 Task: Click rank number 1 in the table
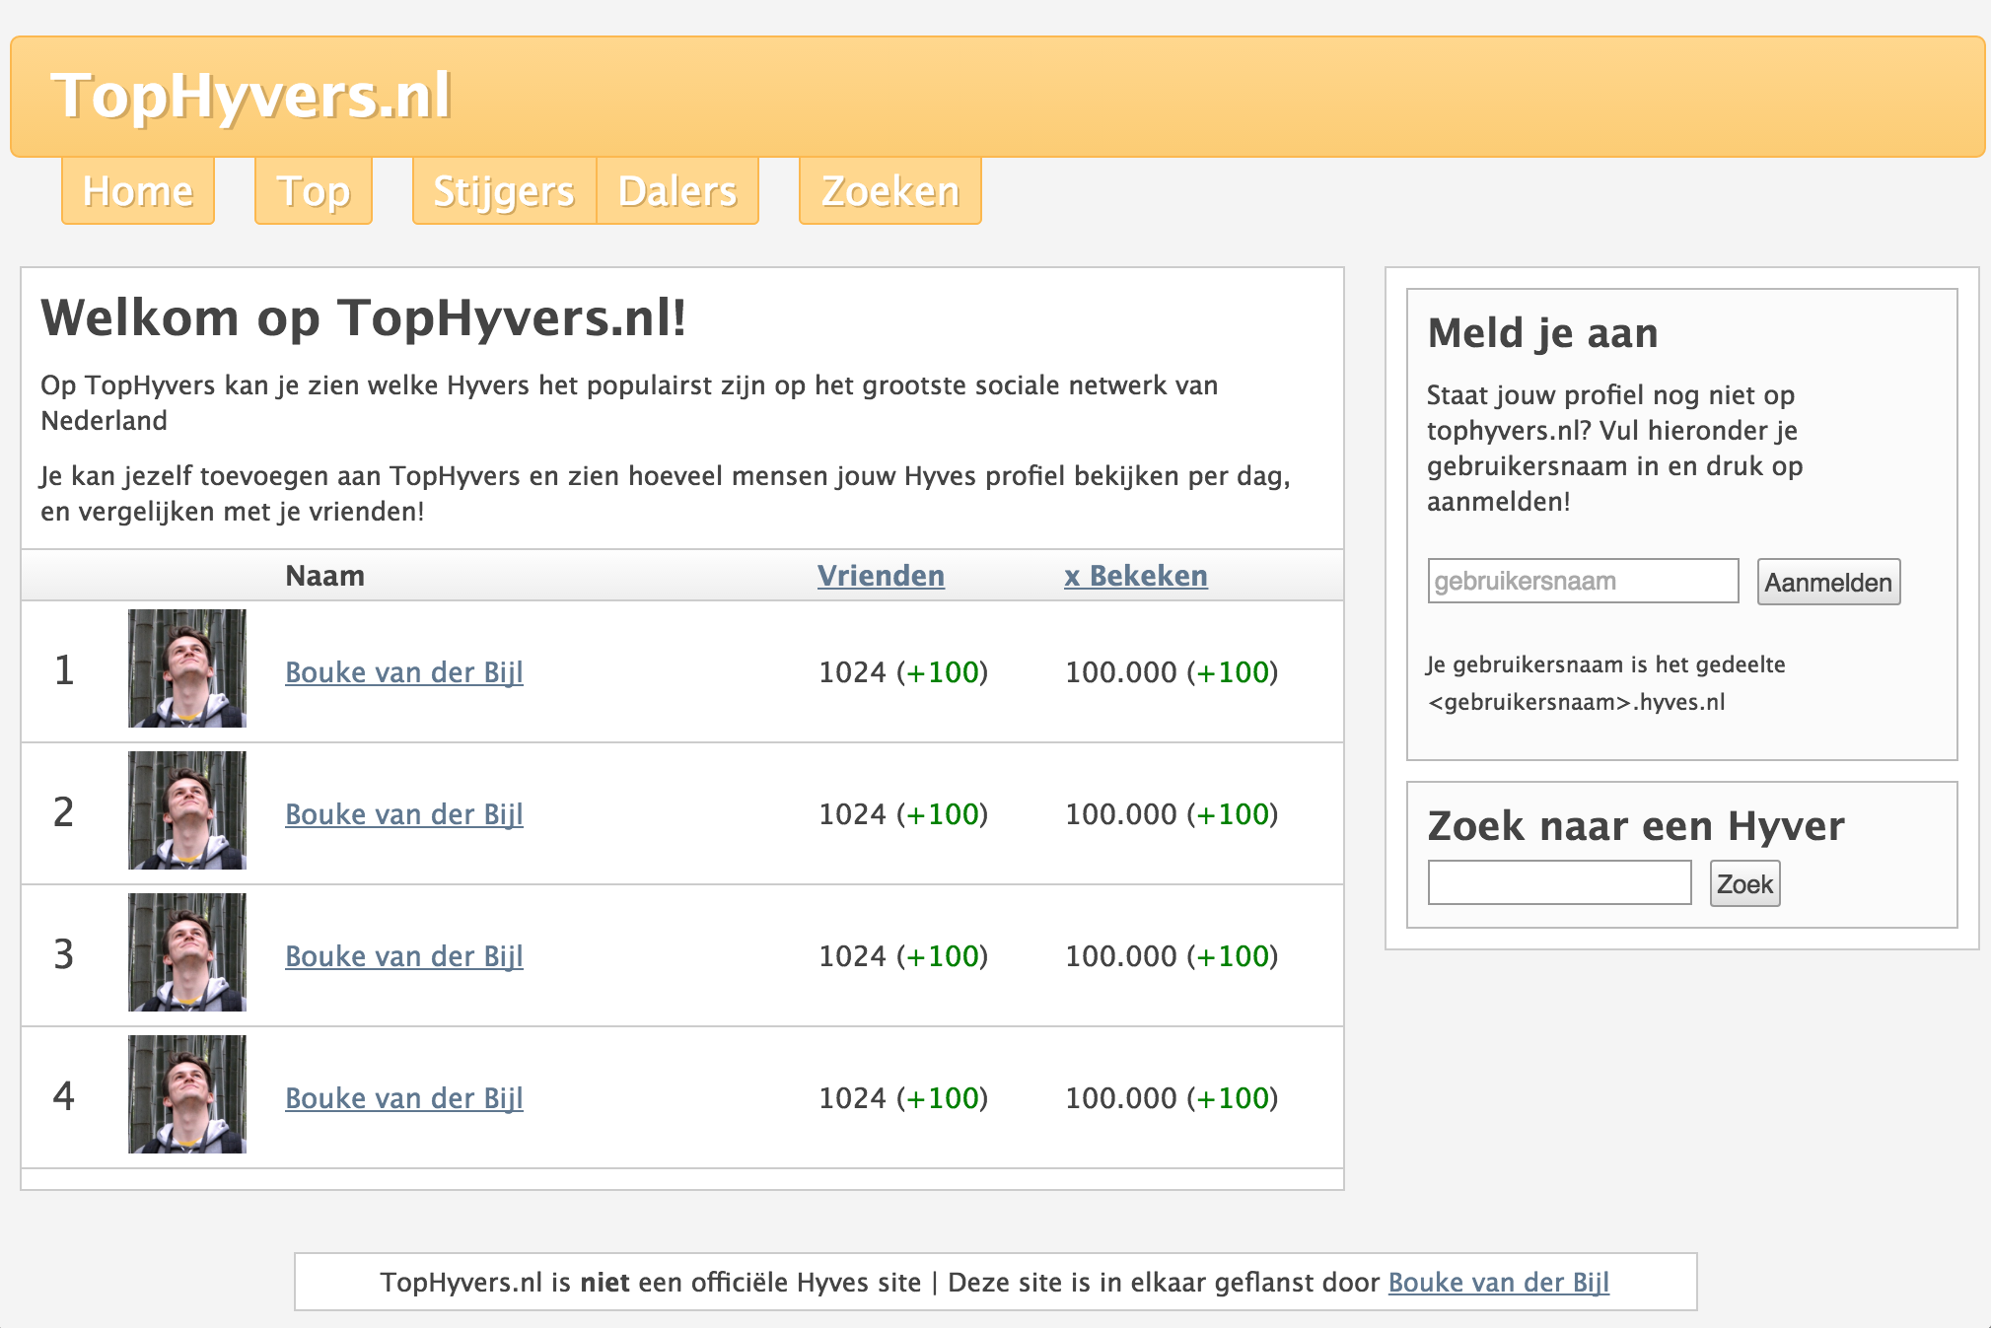(64, 670)
